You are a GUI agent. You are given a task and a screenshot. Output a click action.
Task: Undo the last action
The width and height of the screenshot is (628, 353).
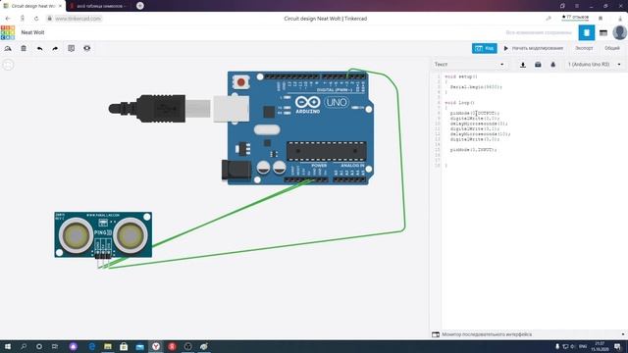click(x=39, y=48)
